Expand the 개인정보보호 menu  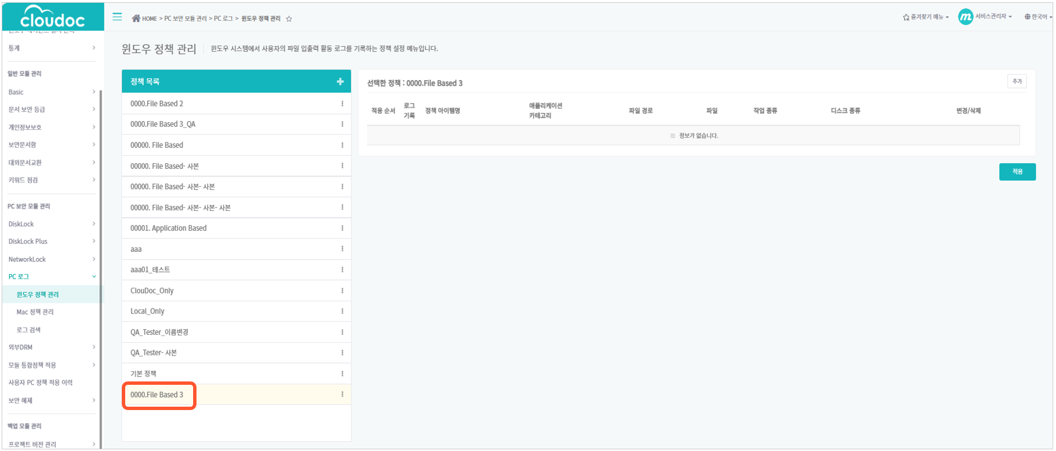pyautogui.click(x=51, y=127)
